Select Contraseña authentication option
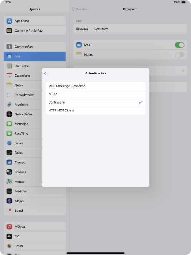Image resolution: width=191 pixels, height=255 pixels. tap(95, 102)
